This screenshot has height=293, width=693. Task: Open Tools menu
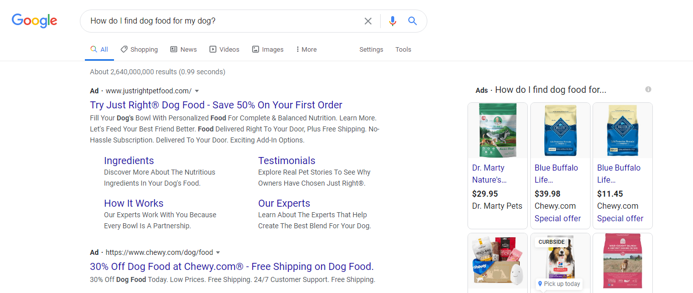click(x=403, y=50)
